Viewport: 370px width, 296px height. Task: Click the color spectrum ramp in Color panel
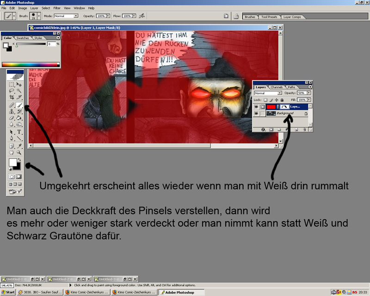tap(30, 64)
